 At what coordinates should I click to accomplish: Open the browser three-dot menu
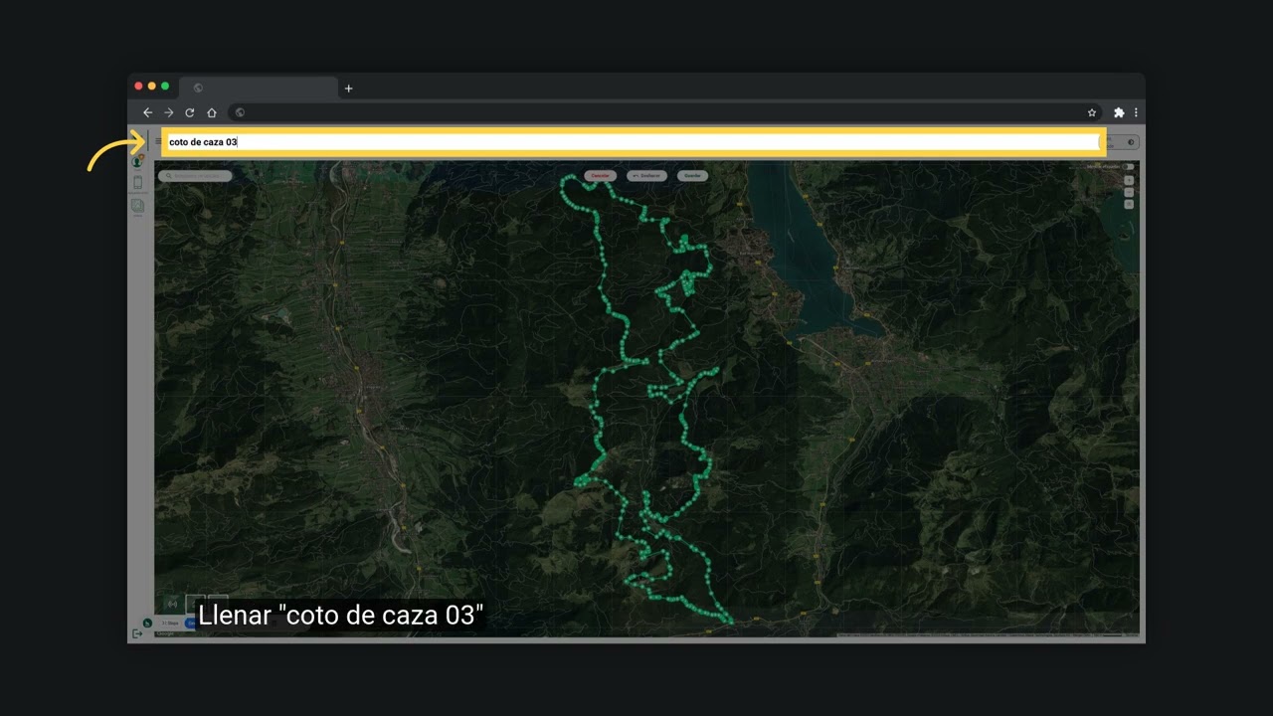click(x=1136, y=112)
